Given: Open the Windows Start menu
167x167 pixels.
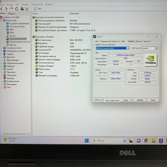Looking at the screenshot, I should [x=87, y=141].
